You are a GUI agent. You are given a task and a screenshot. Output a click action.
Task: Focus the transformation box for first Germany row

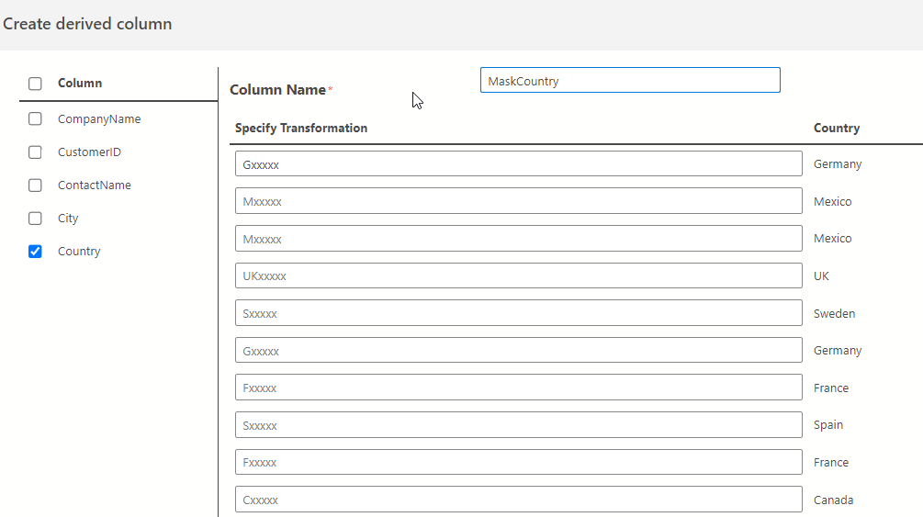coord(518,164)
